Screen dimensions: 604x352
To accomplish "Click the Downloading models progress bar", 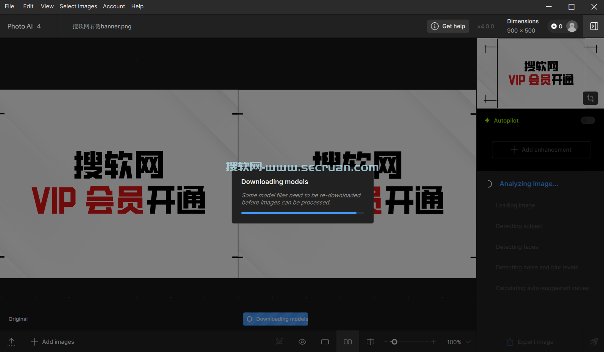I will point(302,213).
